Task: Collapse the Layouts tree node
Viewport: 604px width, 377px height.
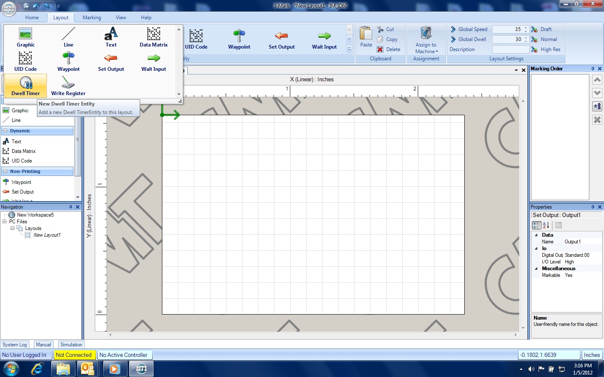Action: tap(12, 228)
